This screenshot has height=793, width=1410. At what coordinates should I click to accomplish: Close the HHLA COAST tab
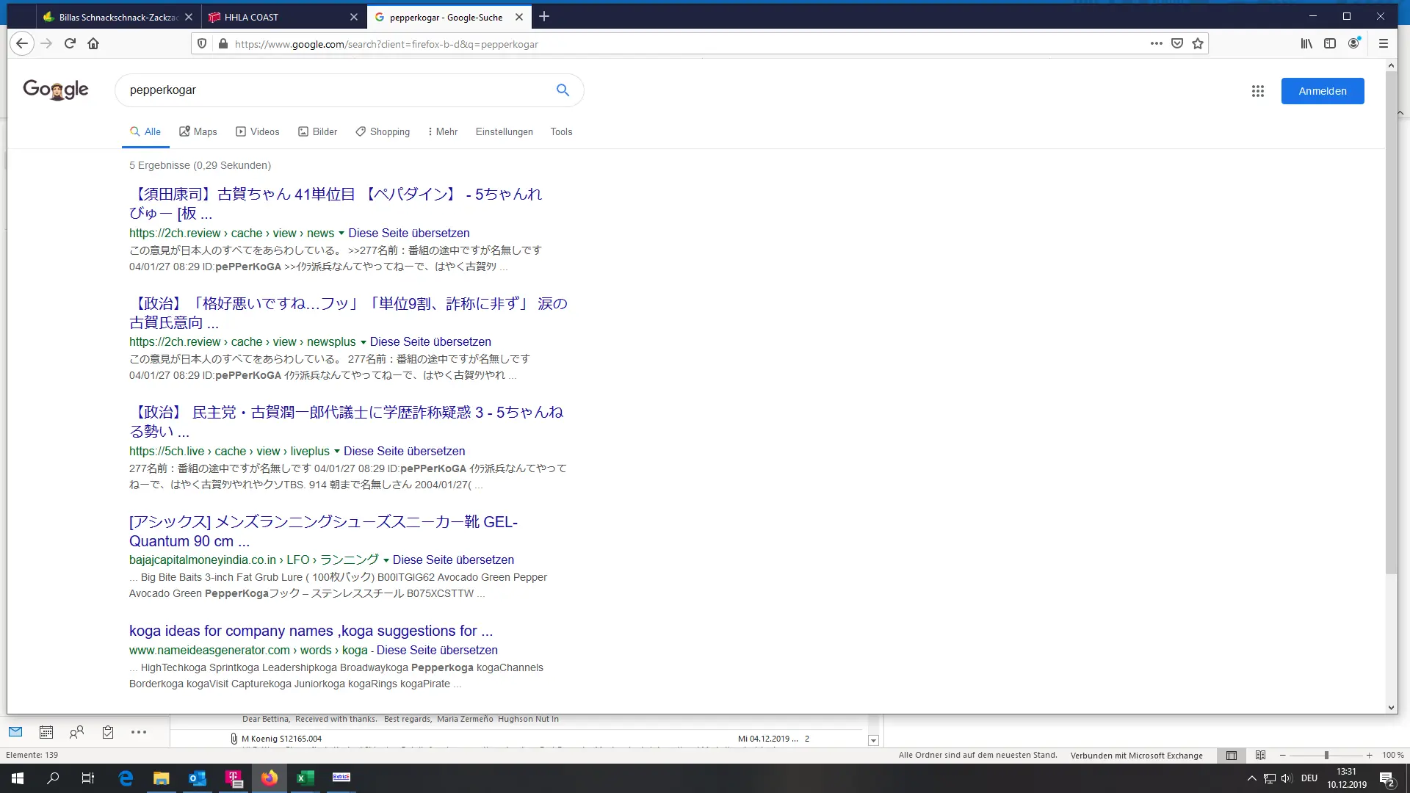tap(354, 17)
